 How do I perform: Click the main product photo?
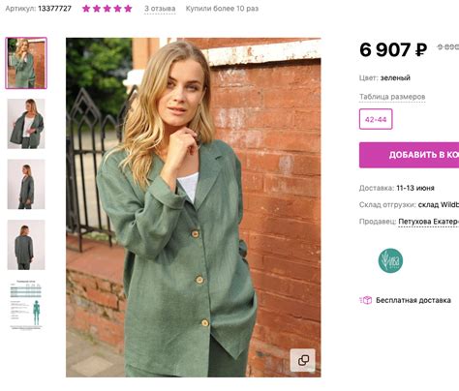(x=194, y=207)
